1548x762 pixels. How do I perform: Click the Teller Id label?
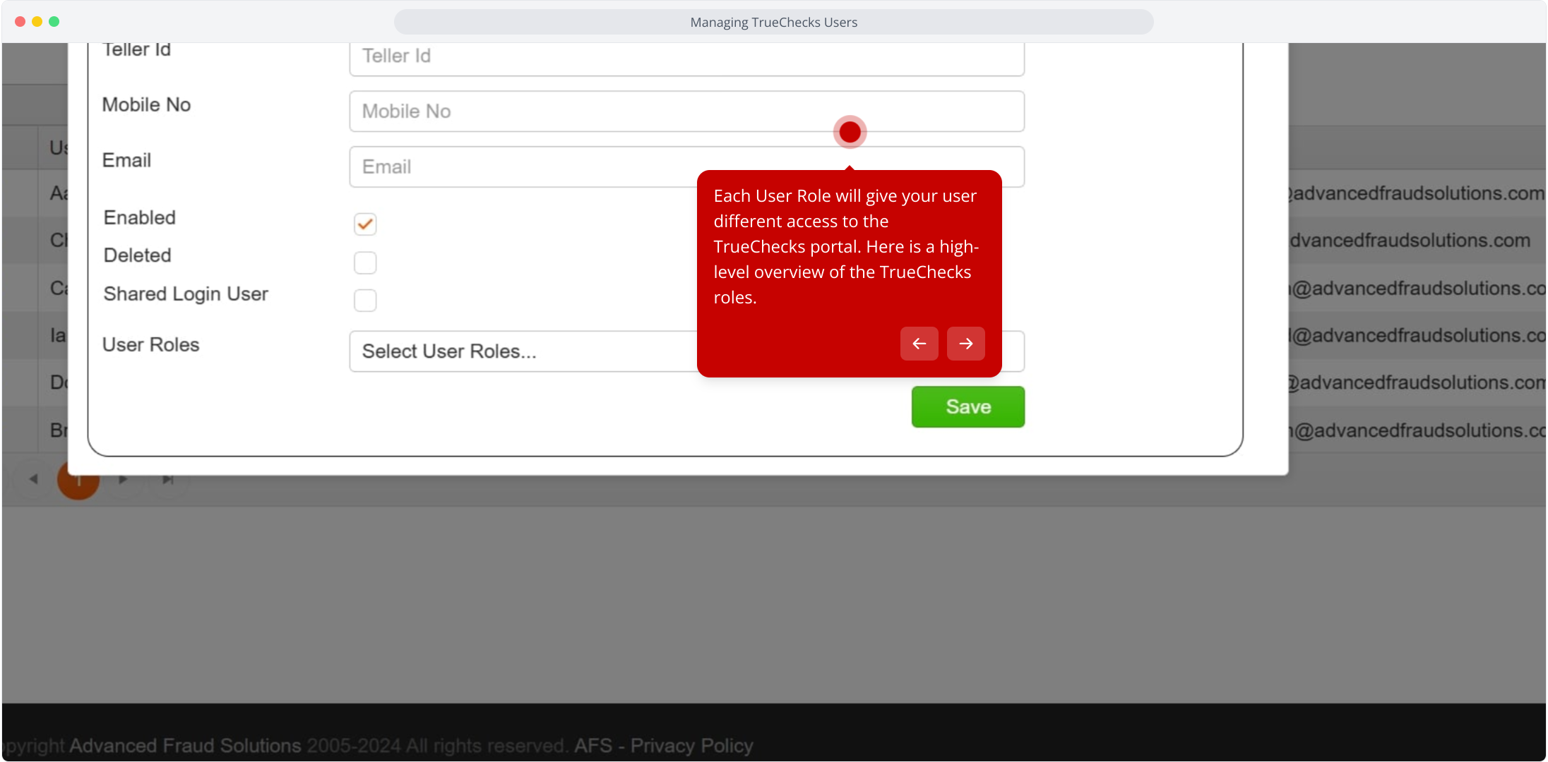[137, 49]
